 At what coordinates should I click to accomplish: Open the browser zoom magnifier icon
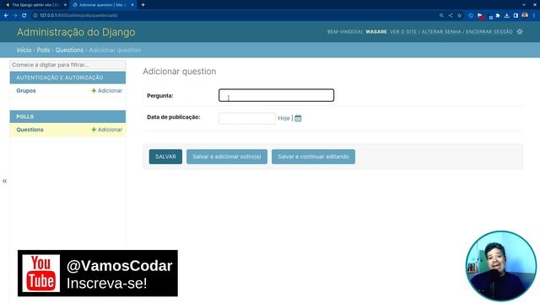441,15
